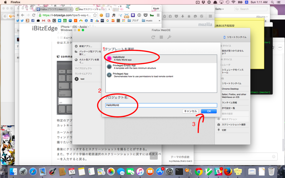
Task: Click the iBitzEdge site logo
Action: 45,29
